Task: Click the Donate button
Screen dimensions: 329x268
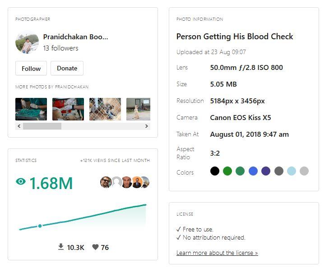Action: pyautogui.click(x=67, y=68)
